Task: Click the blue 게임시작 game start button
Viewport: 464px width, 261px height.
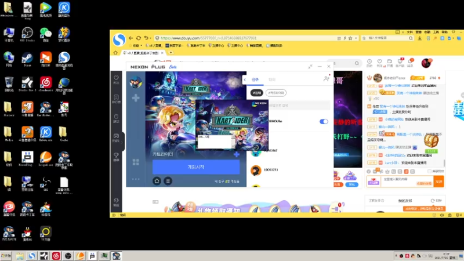Action: (196, 167)
